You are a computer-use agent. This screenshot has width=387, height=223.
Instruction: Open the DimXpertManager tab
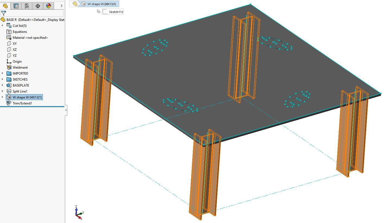38,6
